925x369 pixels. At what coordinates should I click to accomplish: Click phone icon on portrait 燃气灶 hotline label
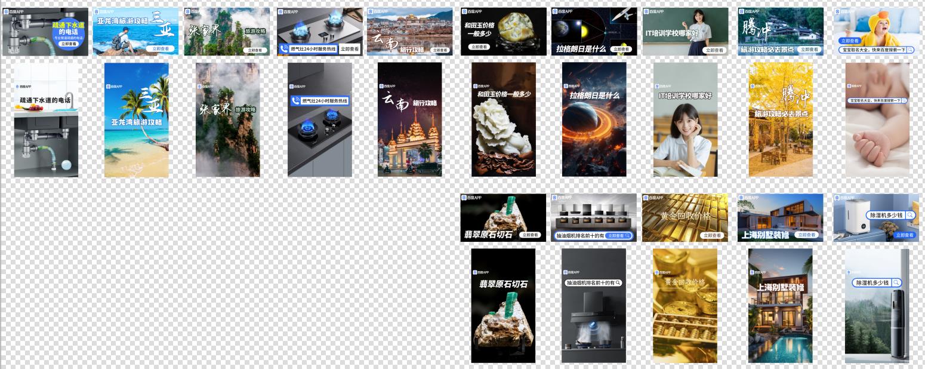pyautogui.click(x=295, y=102)
